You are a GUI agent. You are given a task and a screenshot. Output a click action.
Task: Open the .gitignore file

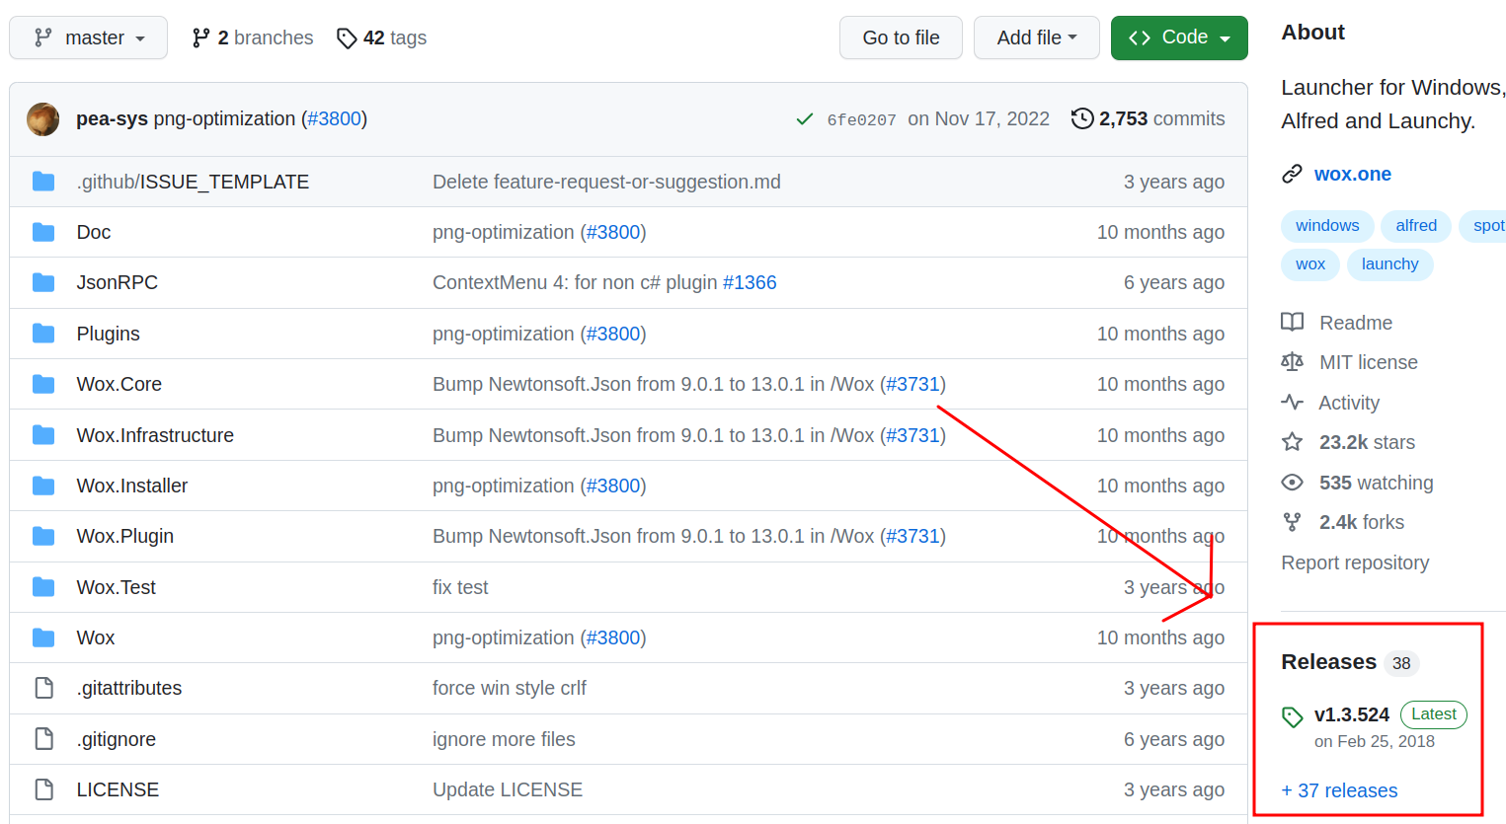pos(117,739)
